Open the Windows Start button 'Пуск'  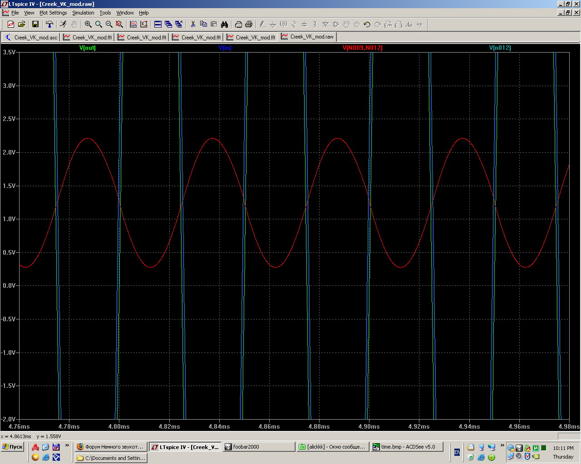click(x=12, y=447)
